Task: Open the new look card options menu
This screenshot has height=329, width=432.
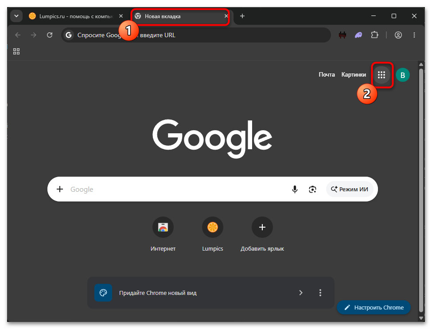Action: 320,293
